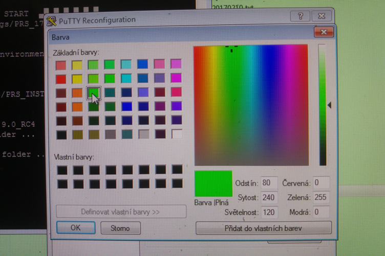Confirm the color with OK
This screenshot has width=385, height=256.
[x=76, y=227]
